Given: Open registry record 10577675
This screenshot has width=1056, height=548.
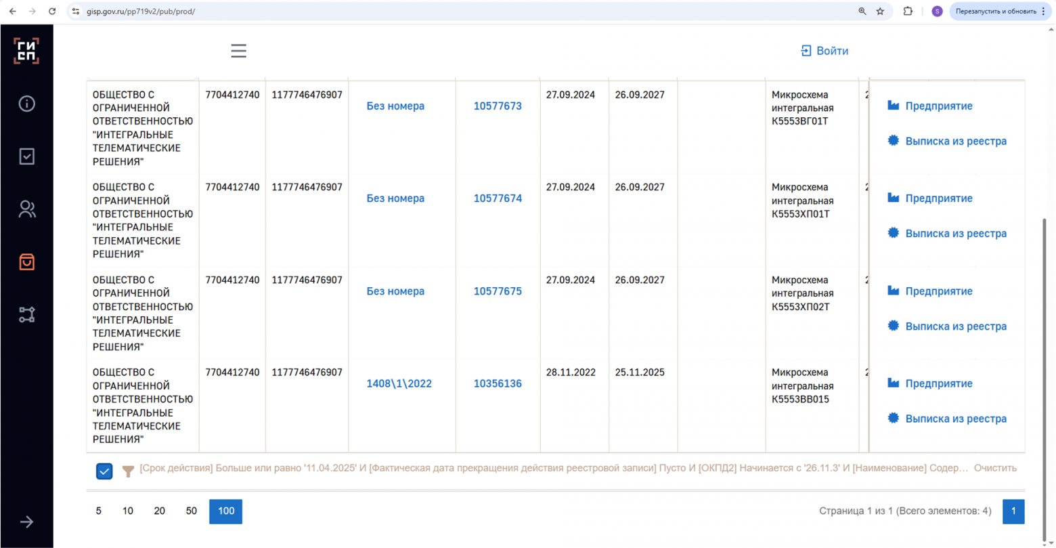Looking at the screenshot, I should tap(498, 291).
